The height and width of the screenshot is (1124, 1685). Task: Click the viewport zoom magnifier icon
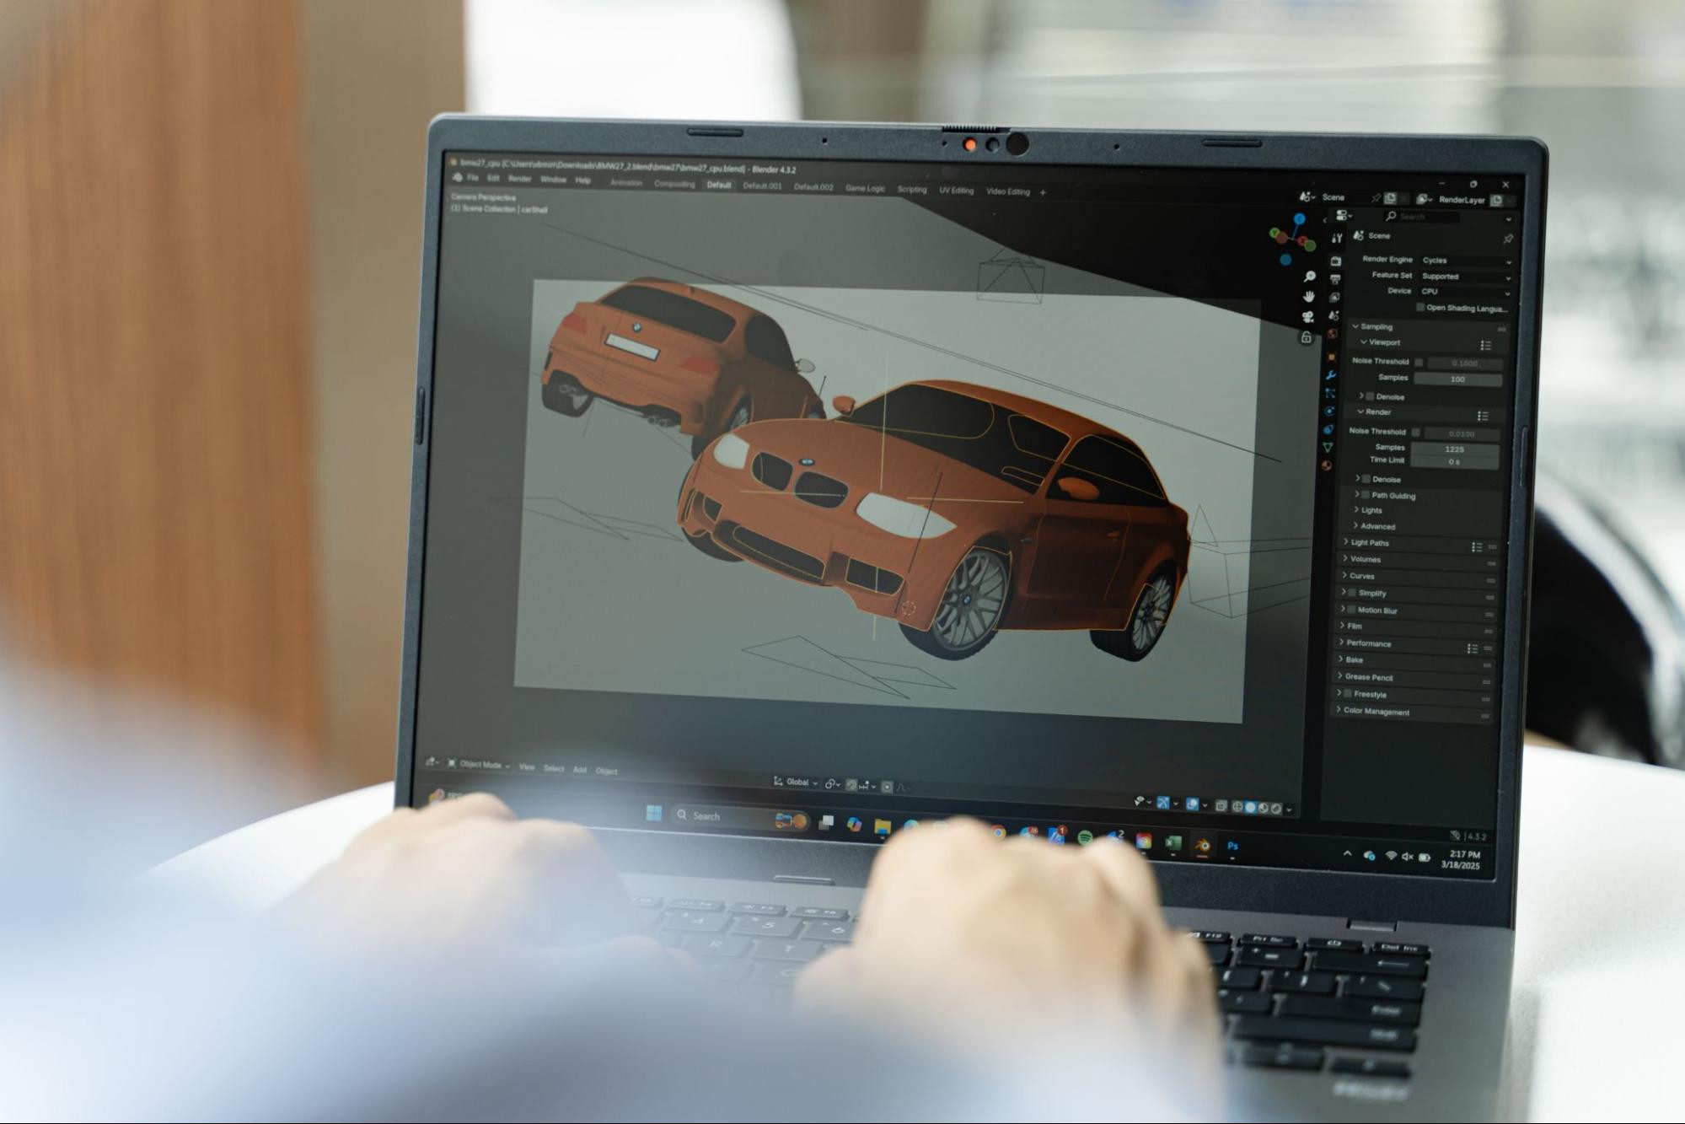tap(1310, 277)
